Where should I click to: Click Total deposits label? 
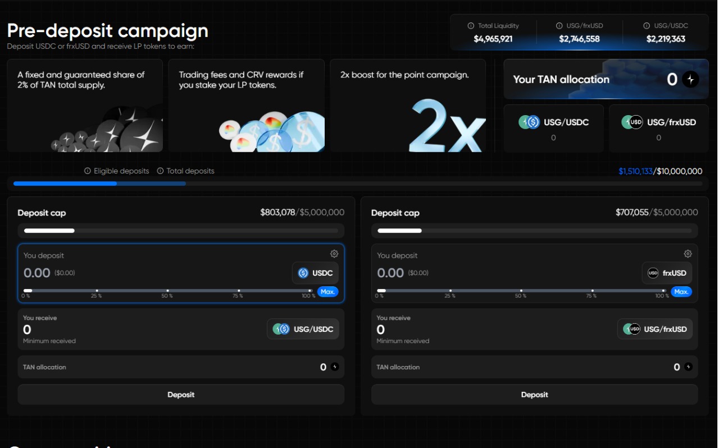(190, 171)
